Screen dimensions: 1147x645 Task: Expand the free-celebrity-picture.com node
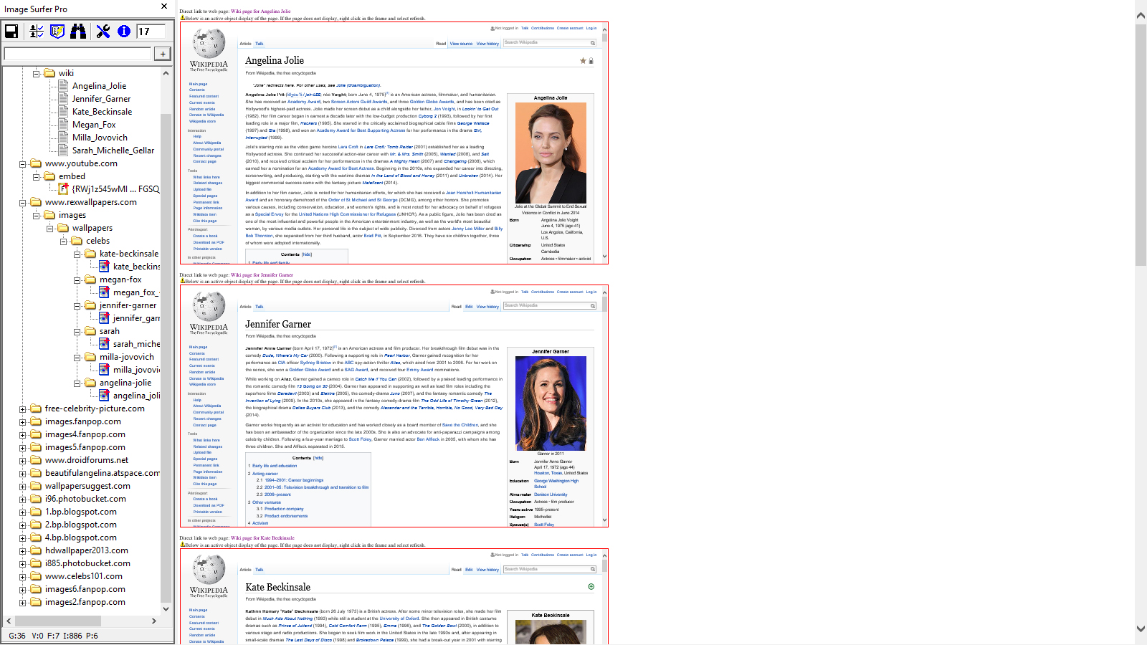22,410
